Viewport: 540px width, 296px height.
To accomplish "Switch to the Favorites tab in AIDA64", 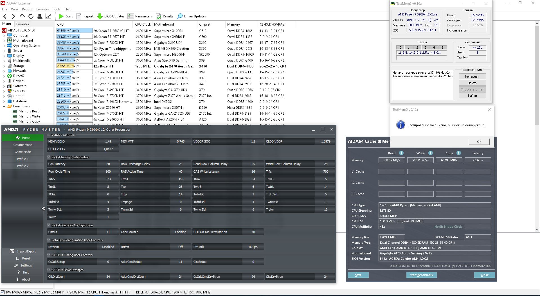I will click(x=22, y=24).
